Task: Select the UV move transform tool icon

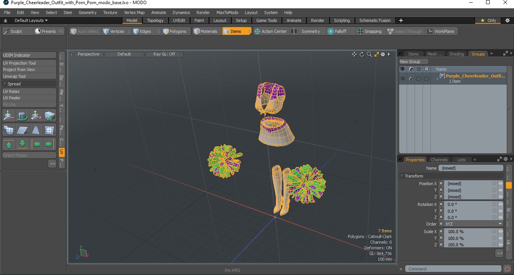Action: click(x=9, y=115)
